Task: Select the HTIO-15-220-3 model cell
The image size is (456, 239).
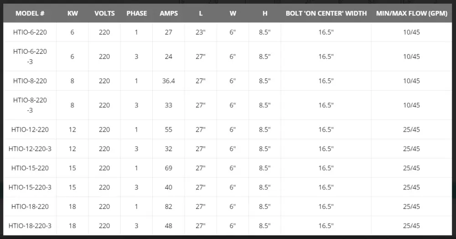Action: tap(30, 187)
